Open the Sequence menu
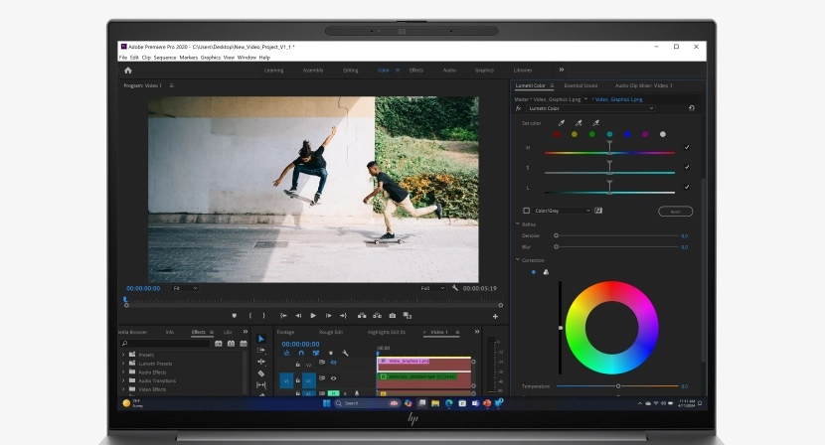The image size is (825, 445). point(165,58)
